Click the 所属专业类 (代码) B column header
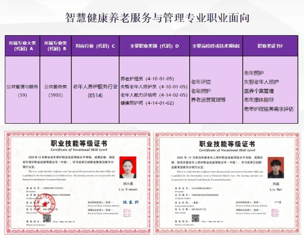This screenshot has height=235, width=304. [x=55, y=46]
